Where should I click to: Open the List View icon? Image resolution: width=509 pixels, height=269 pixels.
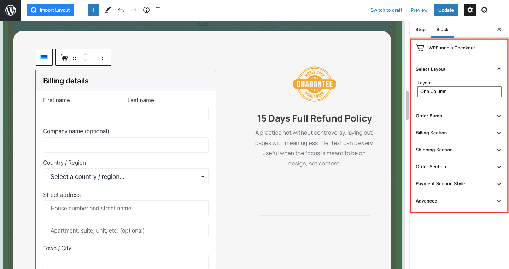pos(159,10)
